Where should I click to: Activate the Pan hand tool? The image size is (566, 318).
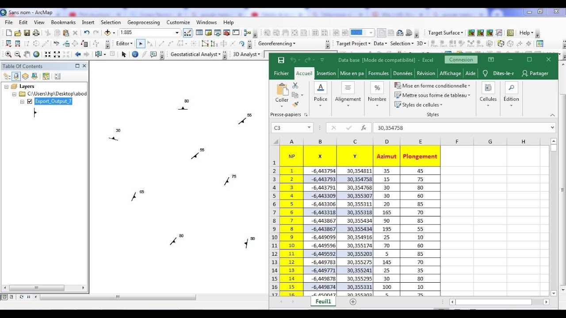[27, 54]
